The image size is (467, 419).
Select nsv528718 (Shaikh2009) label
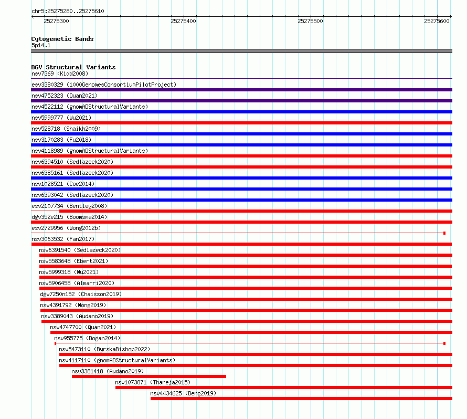tap(66, 129)
